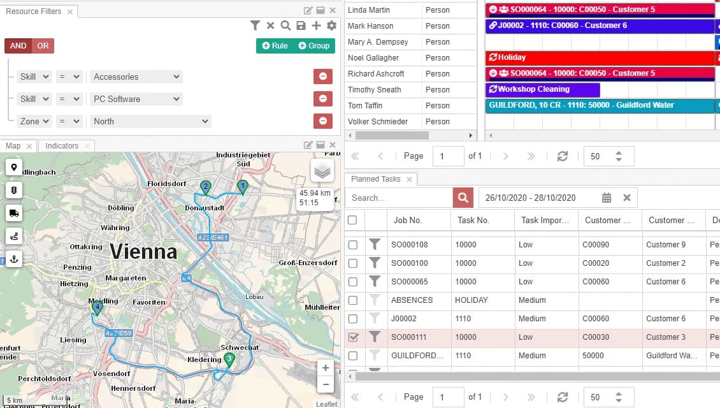Open the PC Software value dropdown

point(136,99)
